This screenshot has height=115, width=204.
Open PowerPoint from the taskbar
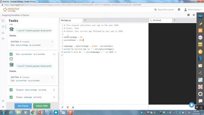[40, 112]
